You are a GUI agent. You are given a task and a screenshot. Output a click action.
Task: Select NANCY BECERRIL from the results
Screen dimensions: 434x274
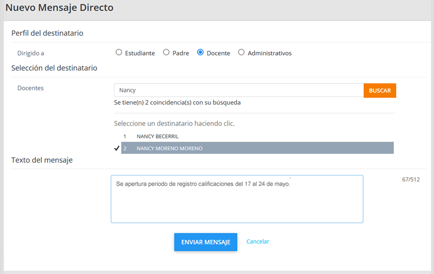coord(157,136)
